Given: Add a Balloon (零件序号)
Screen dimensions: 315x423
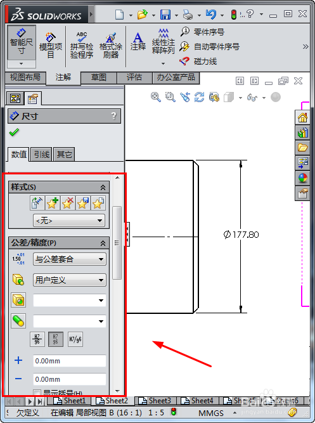Looking at the screenshot, I should click(202, 32).
